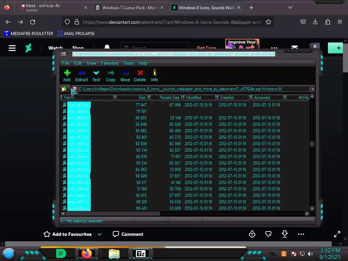Click the Copy toolbar icon in 7-Zip
The height and width of the screenshot is (261, 348).
click(x=111, y=76)
